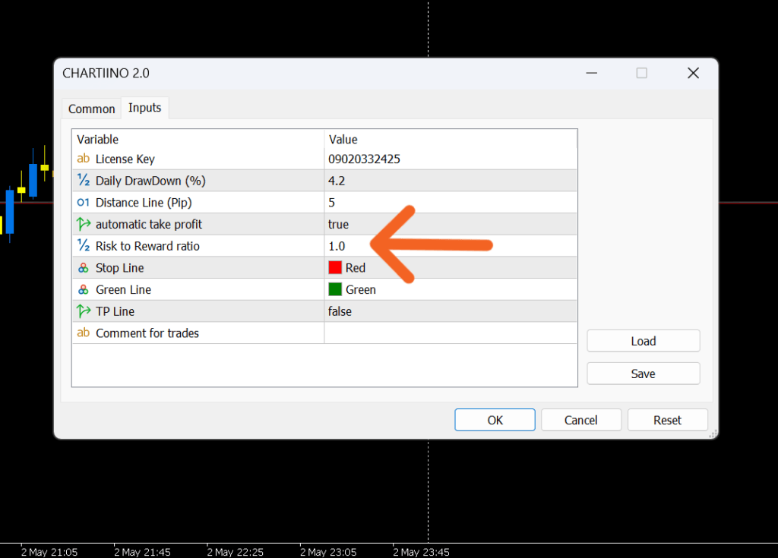Click the License Key string-type icon
The image size is (778, 558).
coord(84,159)
